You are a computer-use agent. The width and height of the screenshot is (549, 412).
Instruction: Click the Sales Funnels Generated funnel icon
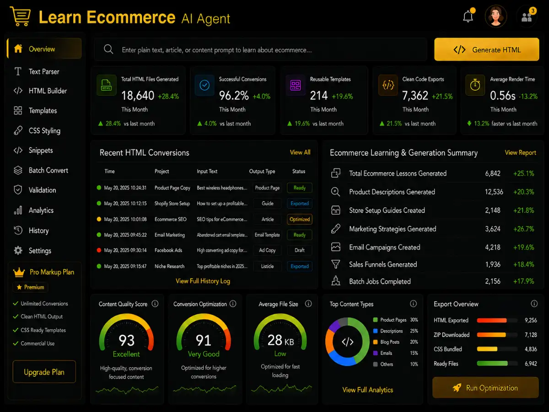tap(336, 264)
